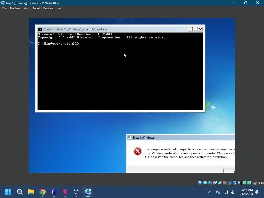The image size is (264, 198).
Task: Click the USB devices indicator icon
Action: point(220,183)
